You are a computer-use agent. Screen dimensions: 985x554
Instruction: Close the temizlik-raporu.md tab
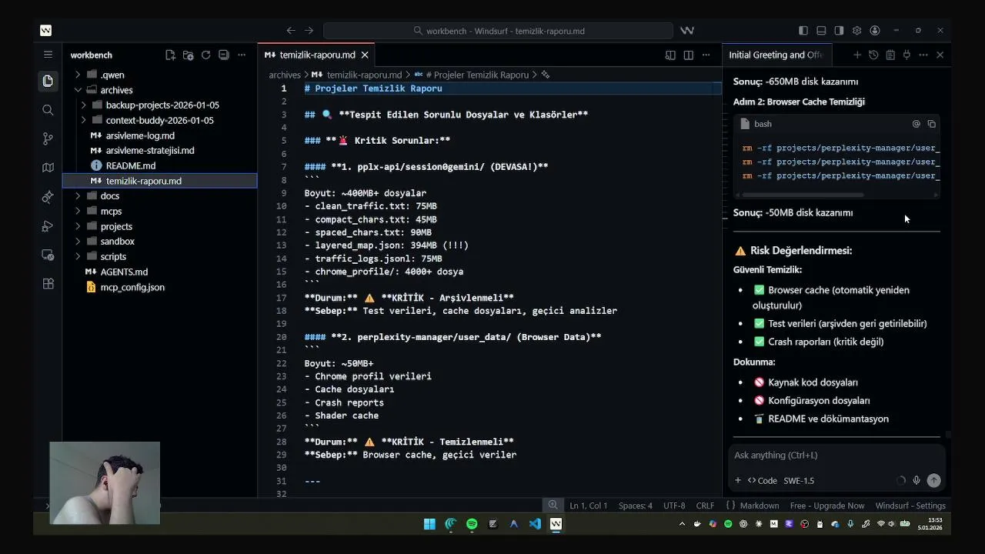[365, 55]
